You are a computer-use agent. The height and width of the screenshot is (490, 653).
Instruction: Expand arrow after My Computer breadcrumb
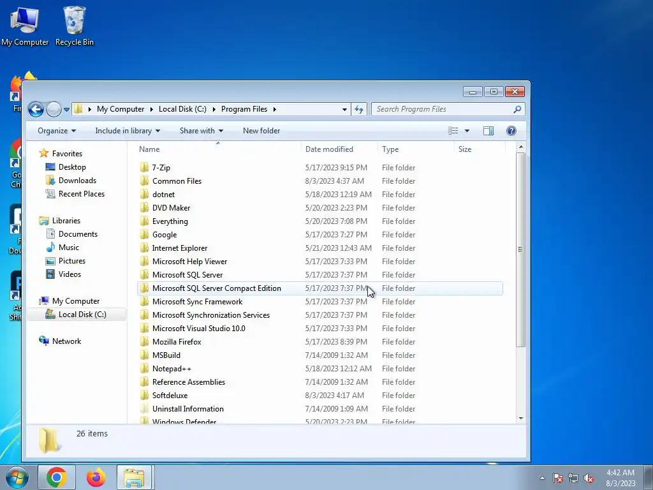(x=152, y=109)
